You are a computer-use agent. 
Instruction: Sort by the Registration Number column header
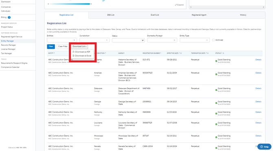(x=152, y=53)
